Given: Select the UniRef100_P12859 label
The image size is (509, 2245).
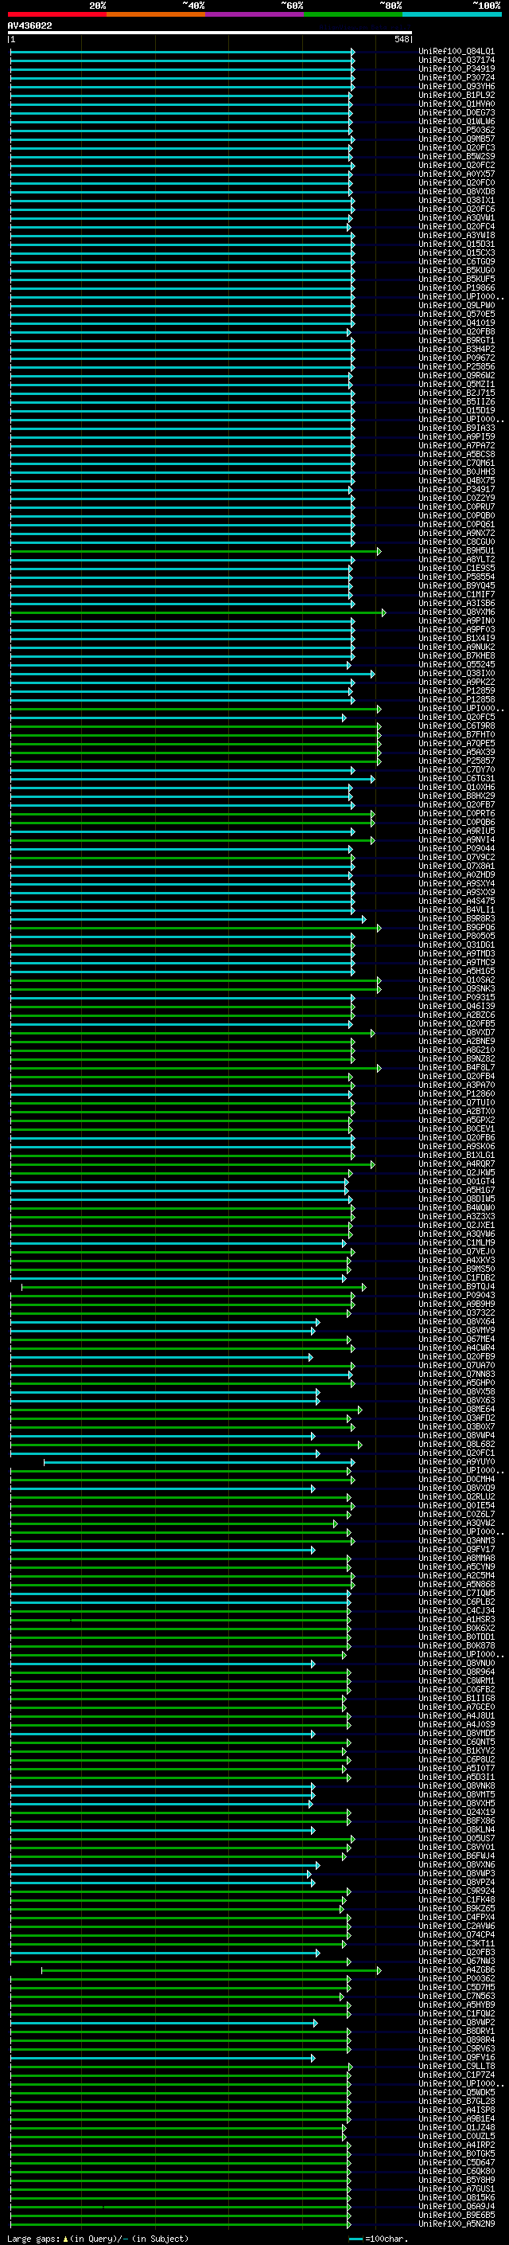Looking at the screenshot, I should [x=457, y=690].
